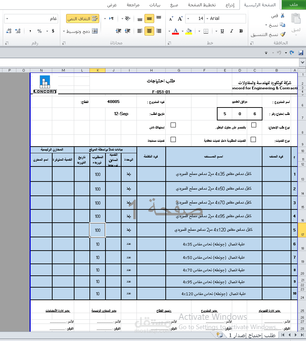Viewport: 306px width, 341px height.
Task: Select the date cell 12-Sep
Action: click(x=121, y=114)
